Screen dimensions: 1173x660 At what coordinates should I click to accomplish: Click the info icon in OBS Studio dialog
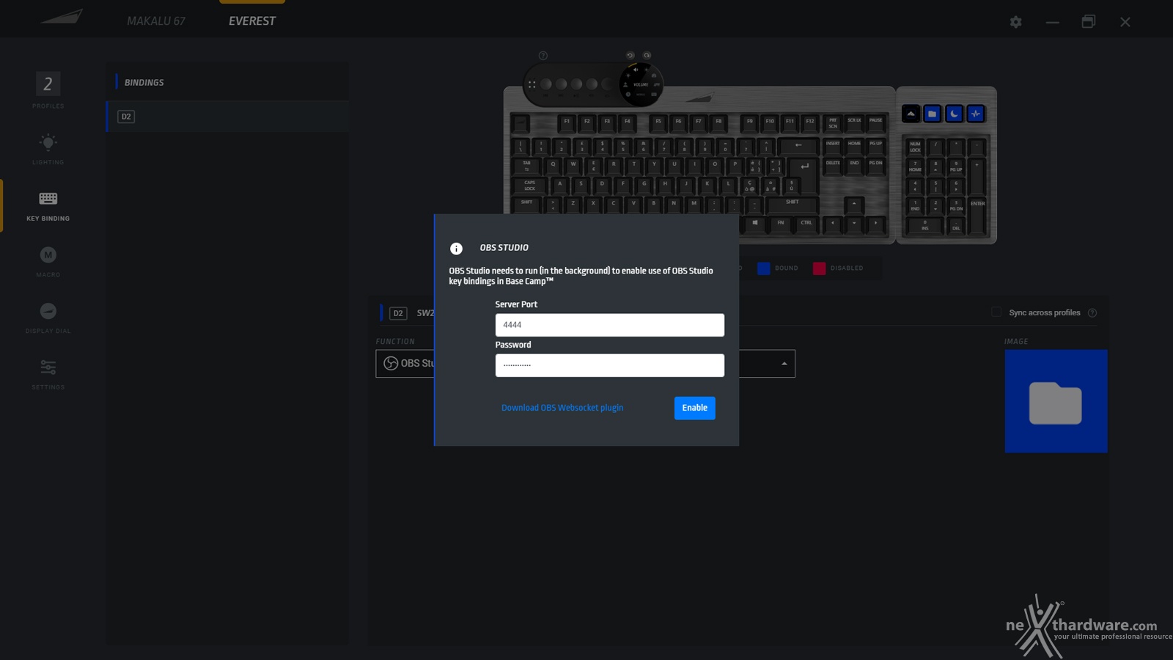click(x=456, y=249)
